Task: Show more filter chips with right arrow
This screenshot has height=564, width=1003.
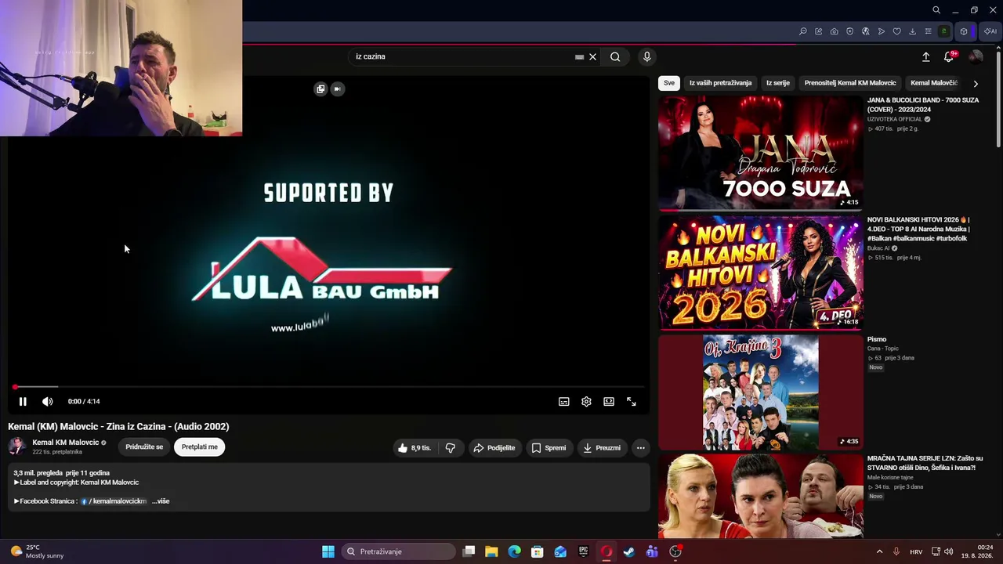Action: pyautogui.click(x=976, y=83)
